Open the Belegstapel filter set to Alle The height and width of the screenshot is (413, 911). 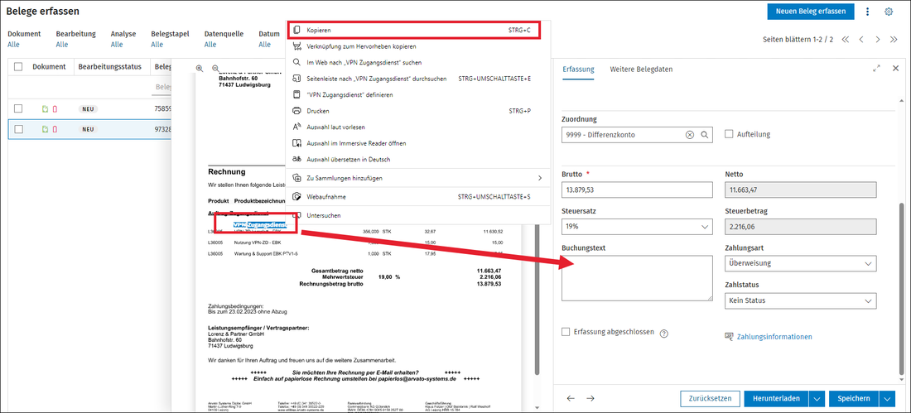[x=157, y=45]
